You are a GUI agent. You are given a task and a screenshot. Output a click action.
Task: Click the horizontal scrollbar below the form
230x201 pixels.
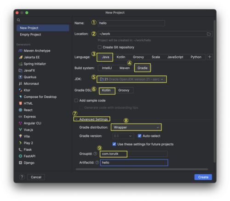(142, 169)
